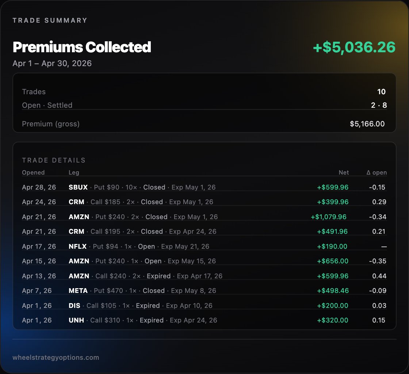Click the total +$5,036.26 amount
This screenshot has height=374, width=409.
click(354, 47)
